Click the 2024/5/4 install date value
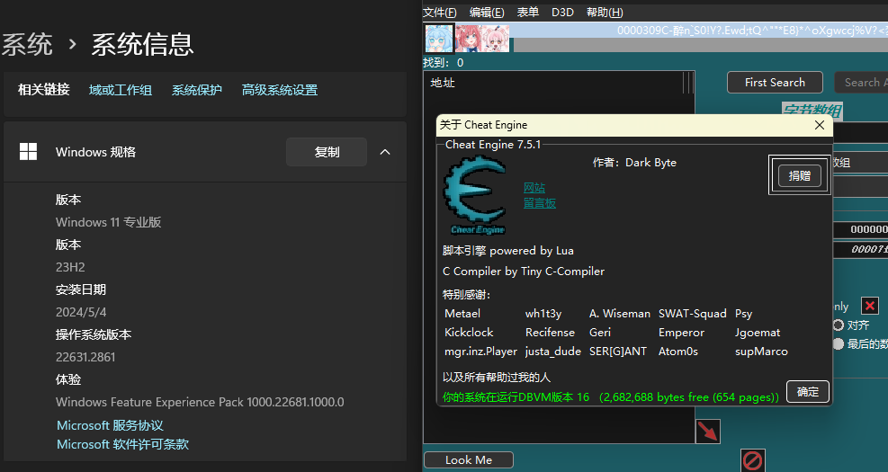888x472 pixels. (81, 312)
